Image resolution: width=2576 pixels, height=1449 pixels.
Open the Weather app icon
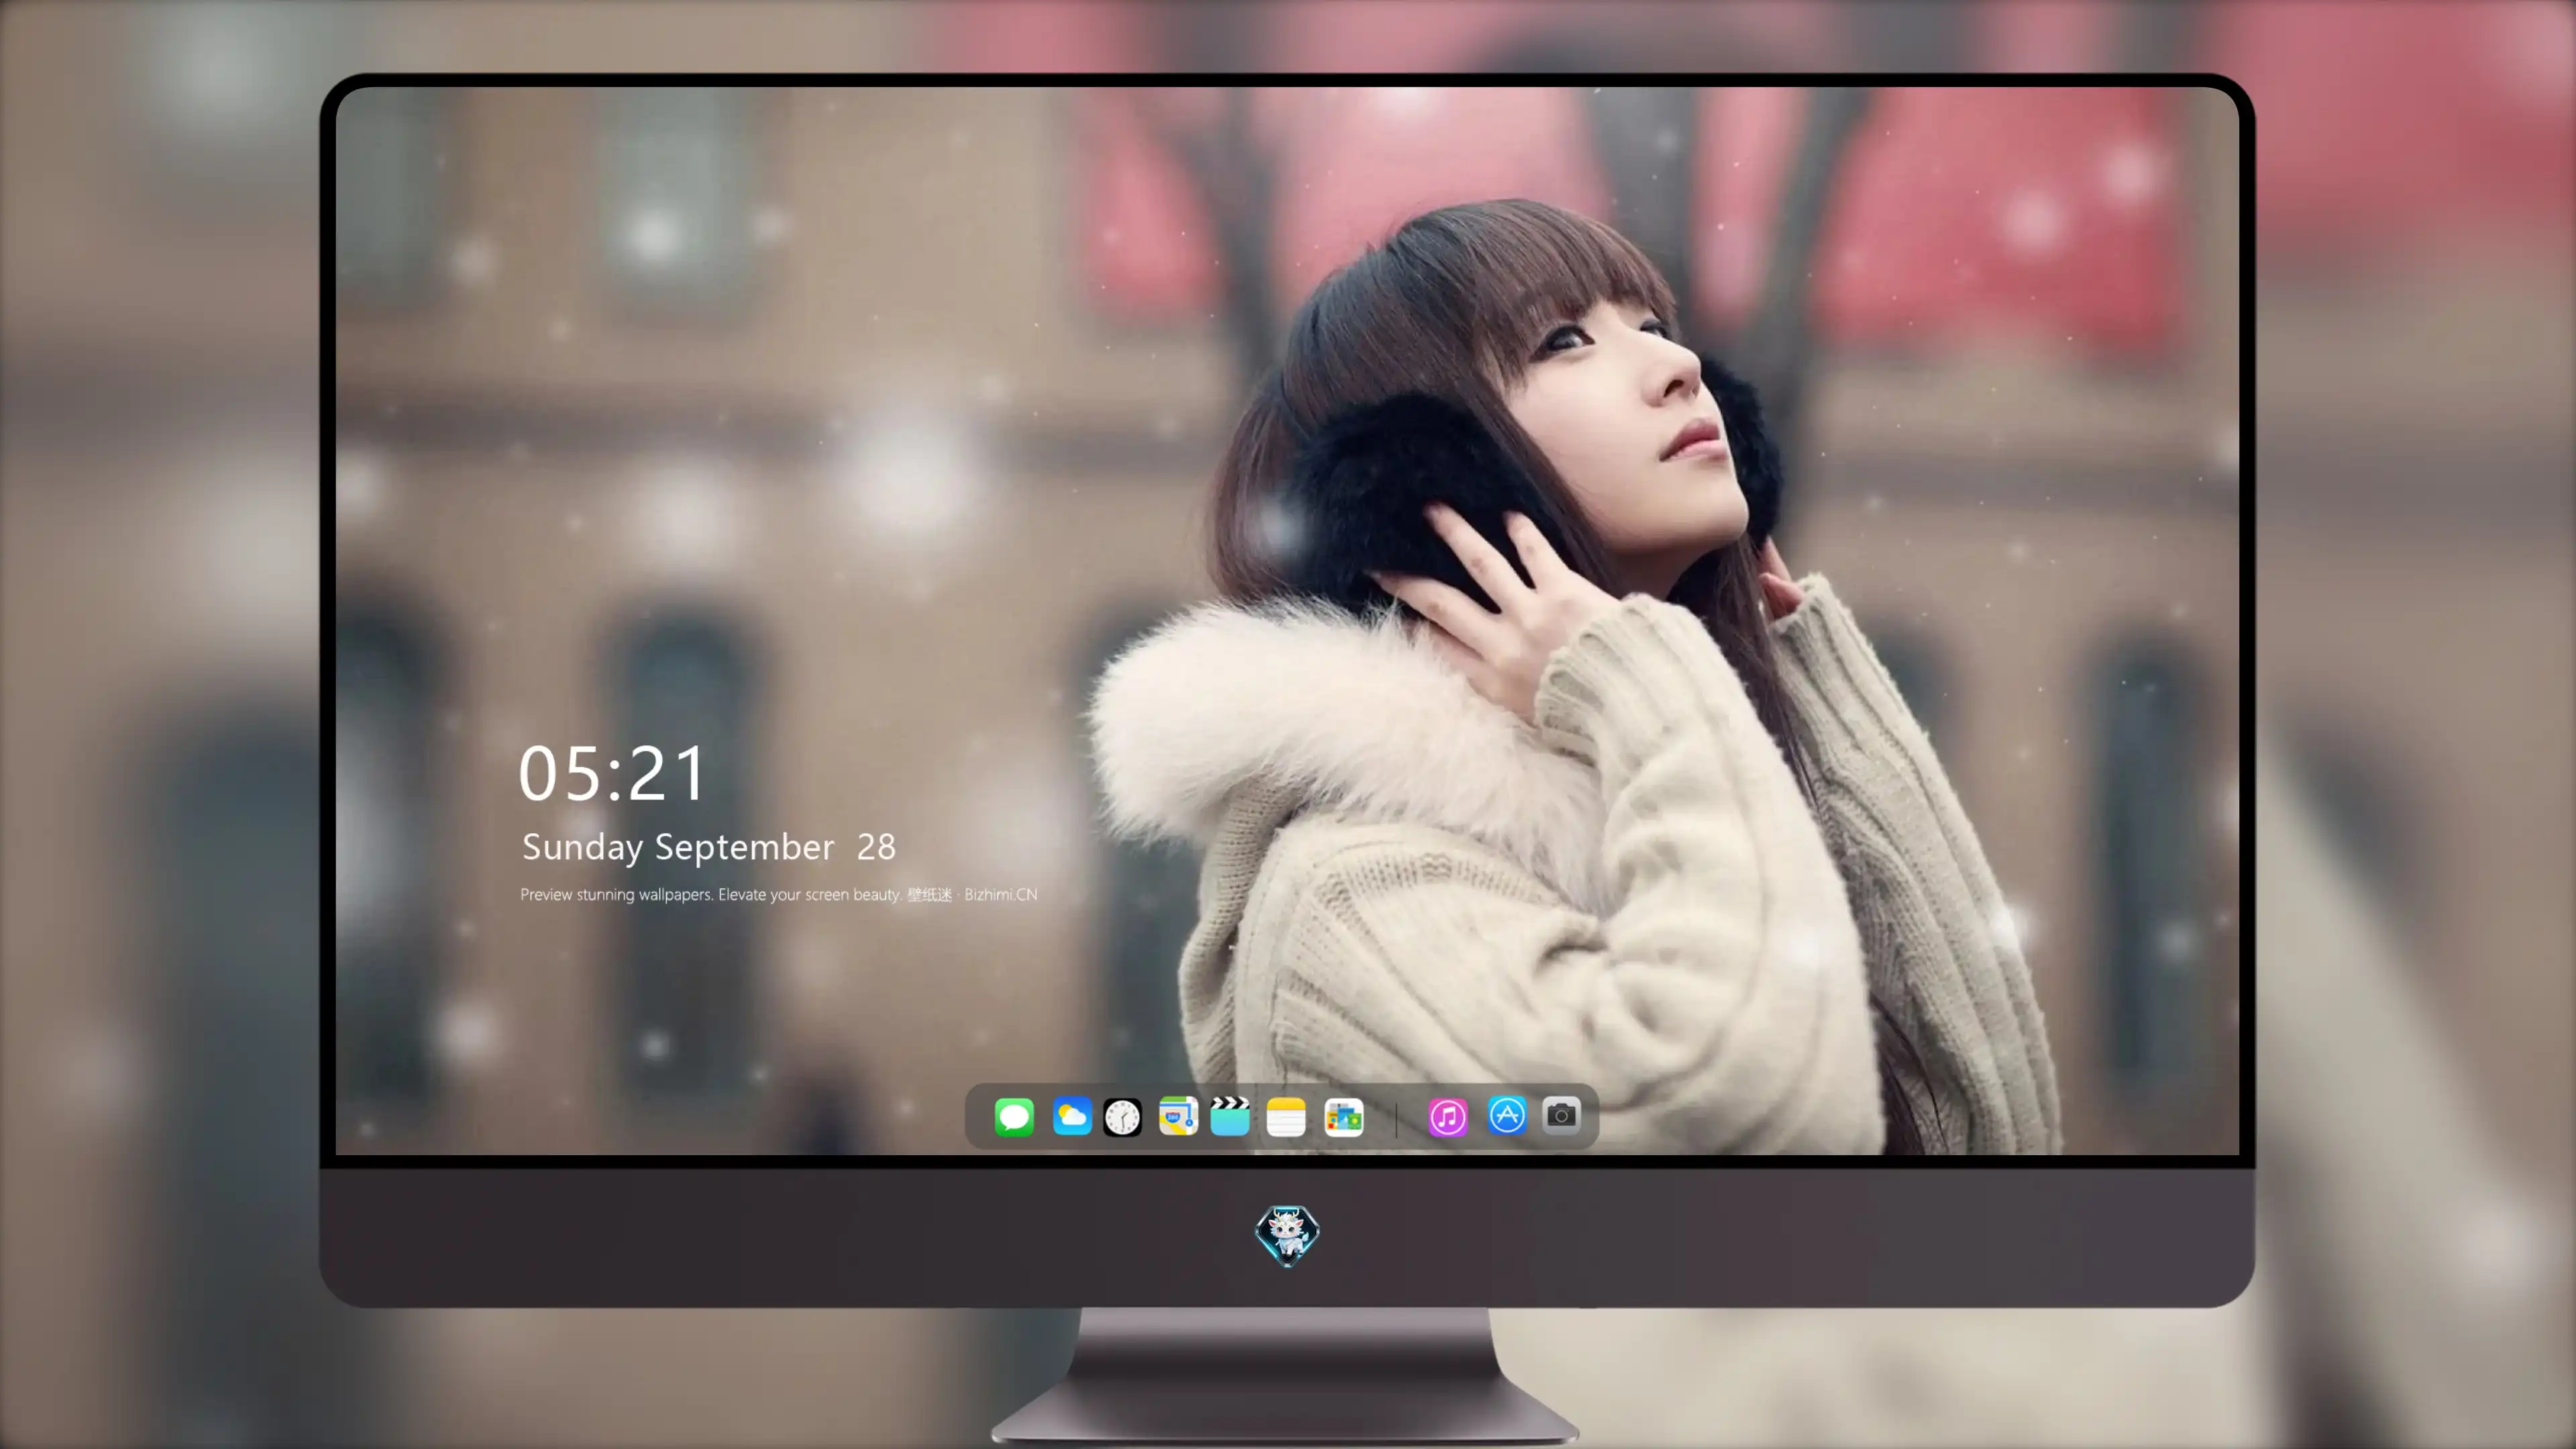1071,1116
